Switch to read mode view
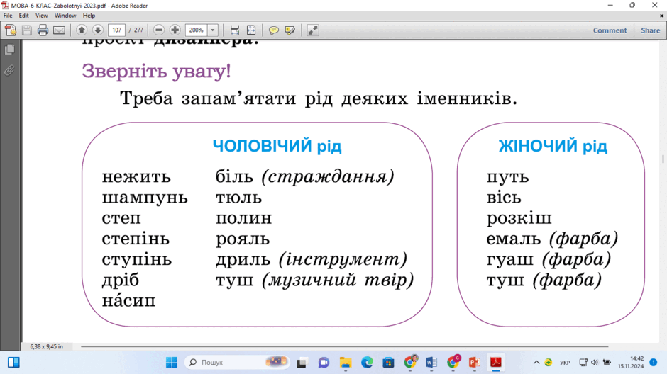This screenshot has width=667, height=374. 313,30
